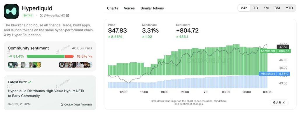Switch chart range to 7D

pyautogui.click(x=256, y=8)
